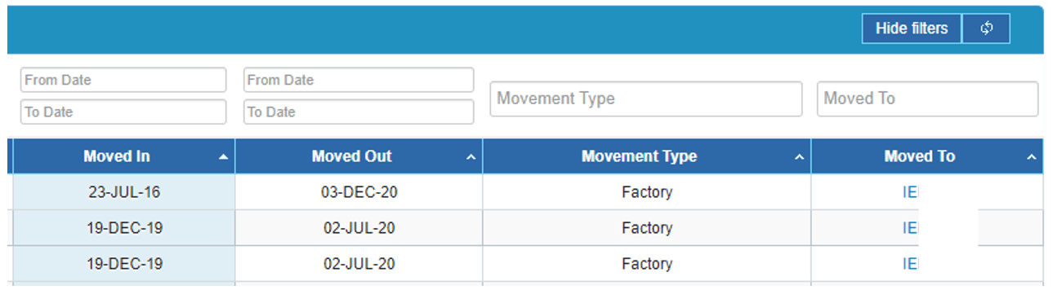Open the IE link in third row
Image resolution: width=1053 pixels, height=294 pixels.
pos(910,264)
